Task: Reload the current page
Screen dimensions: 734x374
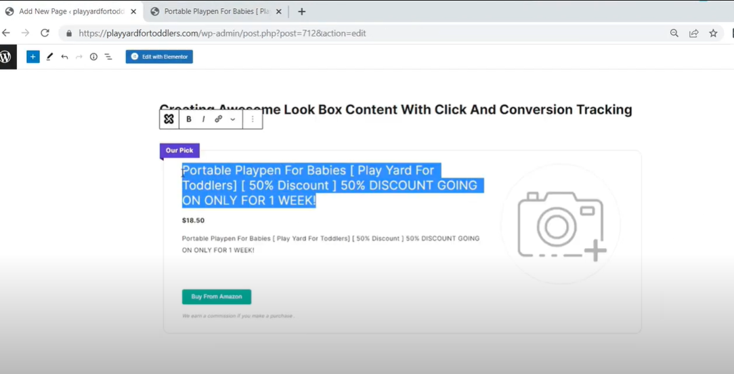Action: [x=45, y=33]
